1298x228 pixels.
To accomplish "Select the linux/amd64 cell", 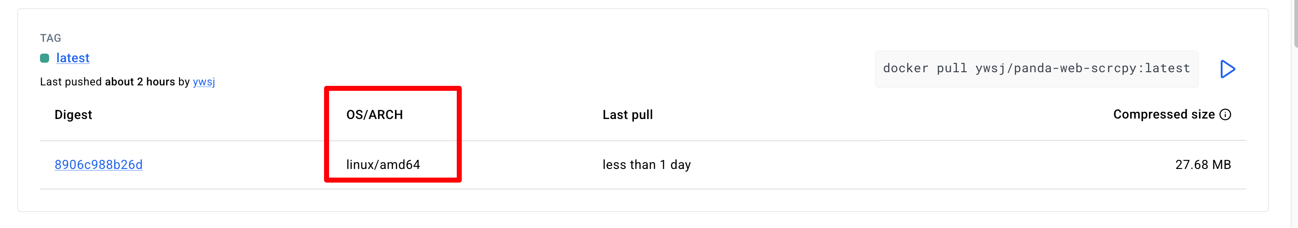I will (x=383, y=164).
